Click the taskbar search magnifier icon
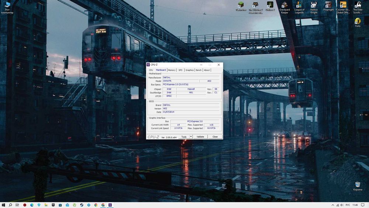The width and height of the screenshot is (369, 208). pos(10,205)
